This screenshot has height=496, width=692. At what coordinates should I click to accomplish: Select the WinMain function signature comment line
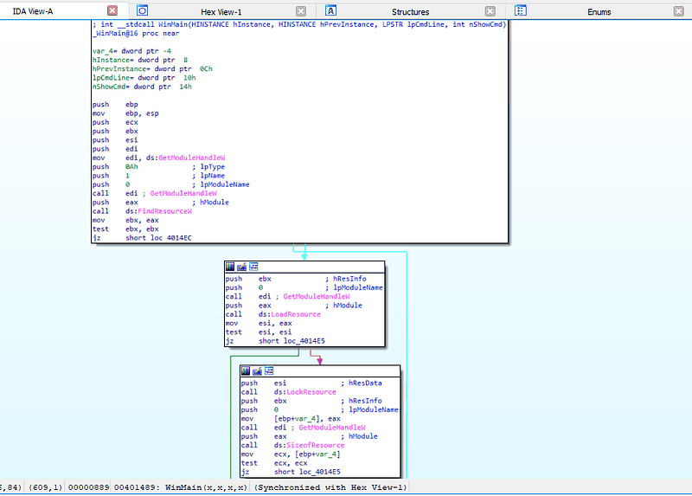coord(299,24)
